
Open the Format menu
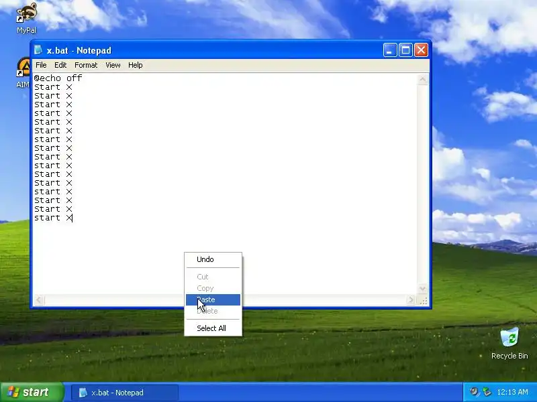tap(86, 65)
